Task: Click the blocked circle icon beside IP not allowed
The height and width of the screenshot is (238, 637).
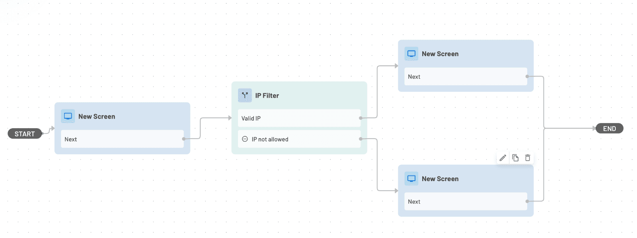Action: (x=245, y=139)
